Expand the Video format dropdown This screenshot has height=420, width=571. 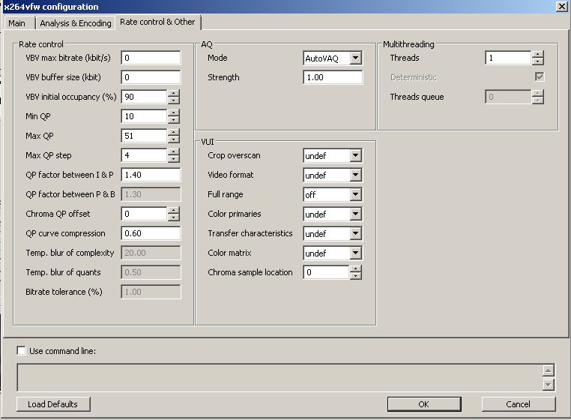click(x=355, y=175)
